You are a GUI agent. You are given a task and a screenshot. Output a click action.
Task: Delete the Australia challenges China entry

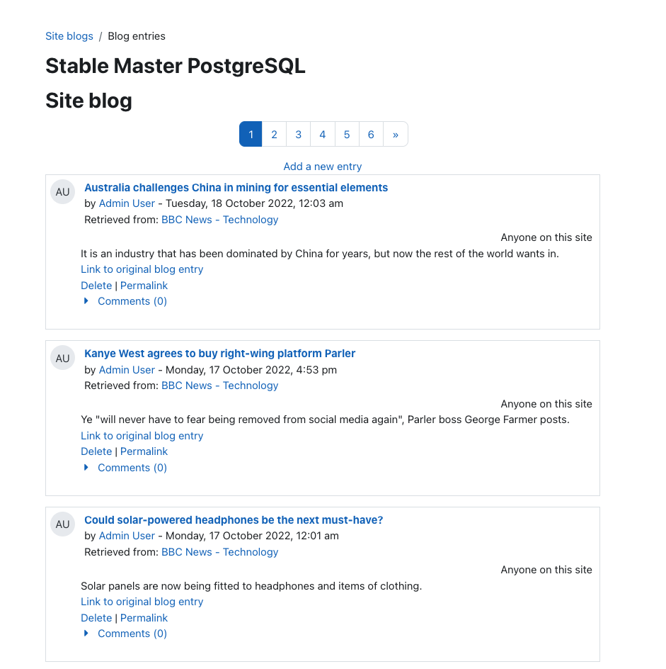click(x=96, y=286)
